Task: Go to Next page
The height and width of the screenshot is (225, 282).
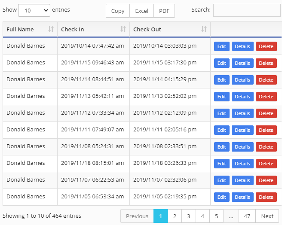Action: (x=267, y=216)
